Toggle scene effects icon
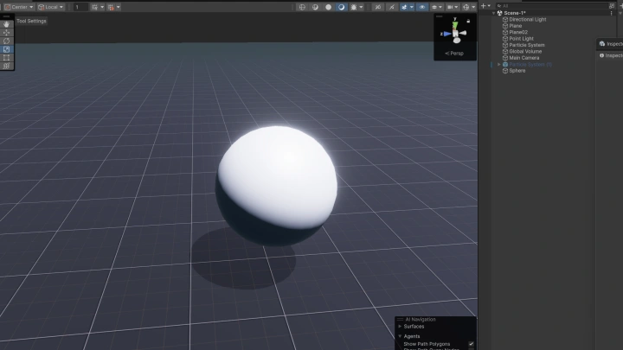Image resolution: width=623 pixels, height=350 pixels. tap(404, 7)
